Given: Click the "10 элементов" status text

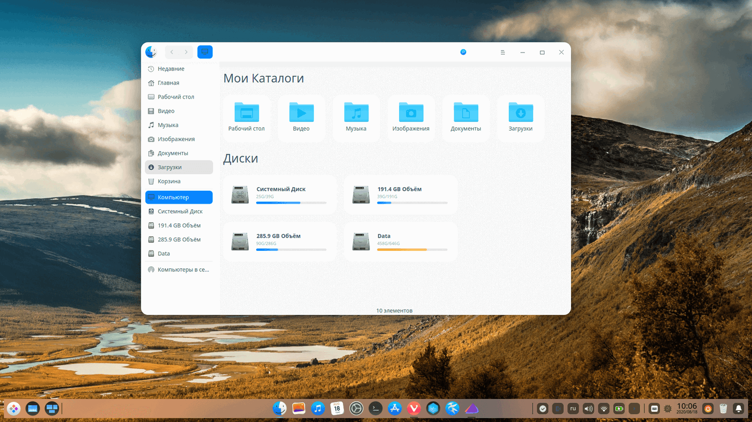Looking at the screenshot, I should 395,311.
